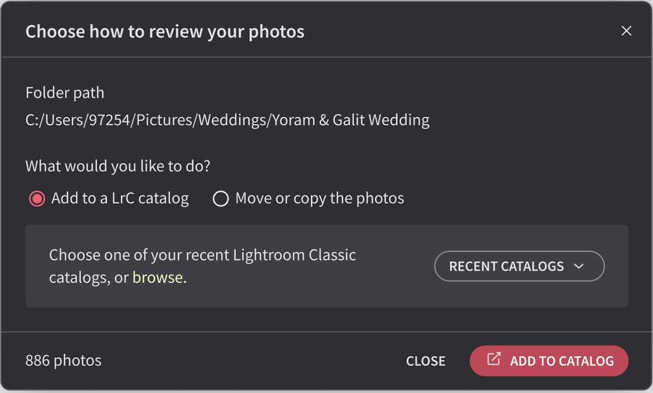Screen dimensions: 653x393
Task: Click the external-link icon on Add to Catalog
Action: (x=494, y=359)
